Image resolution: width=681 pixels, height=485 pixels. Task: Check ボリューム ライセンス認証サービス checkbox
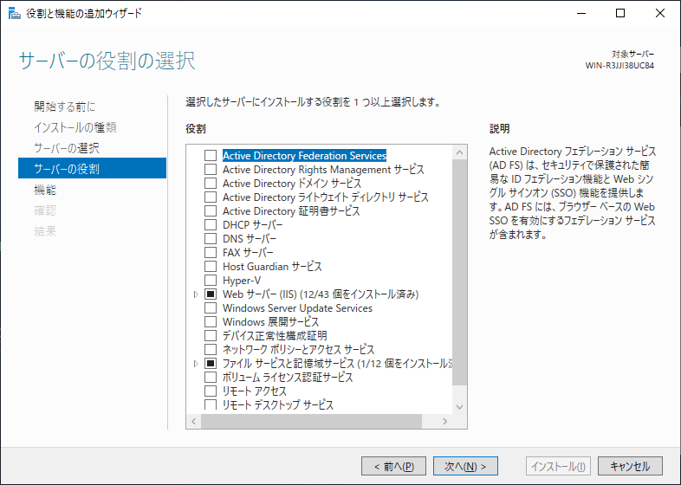[211, 378]
